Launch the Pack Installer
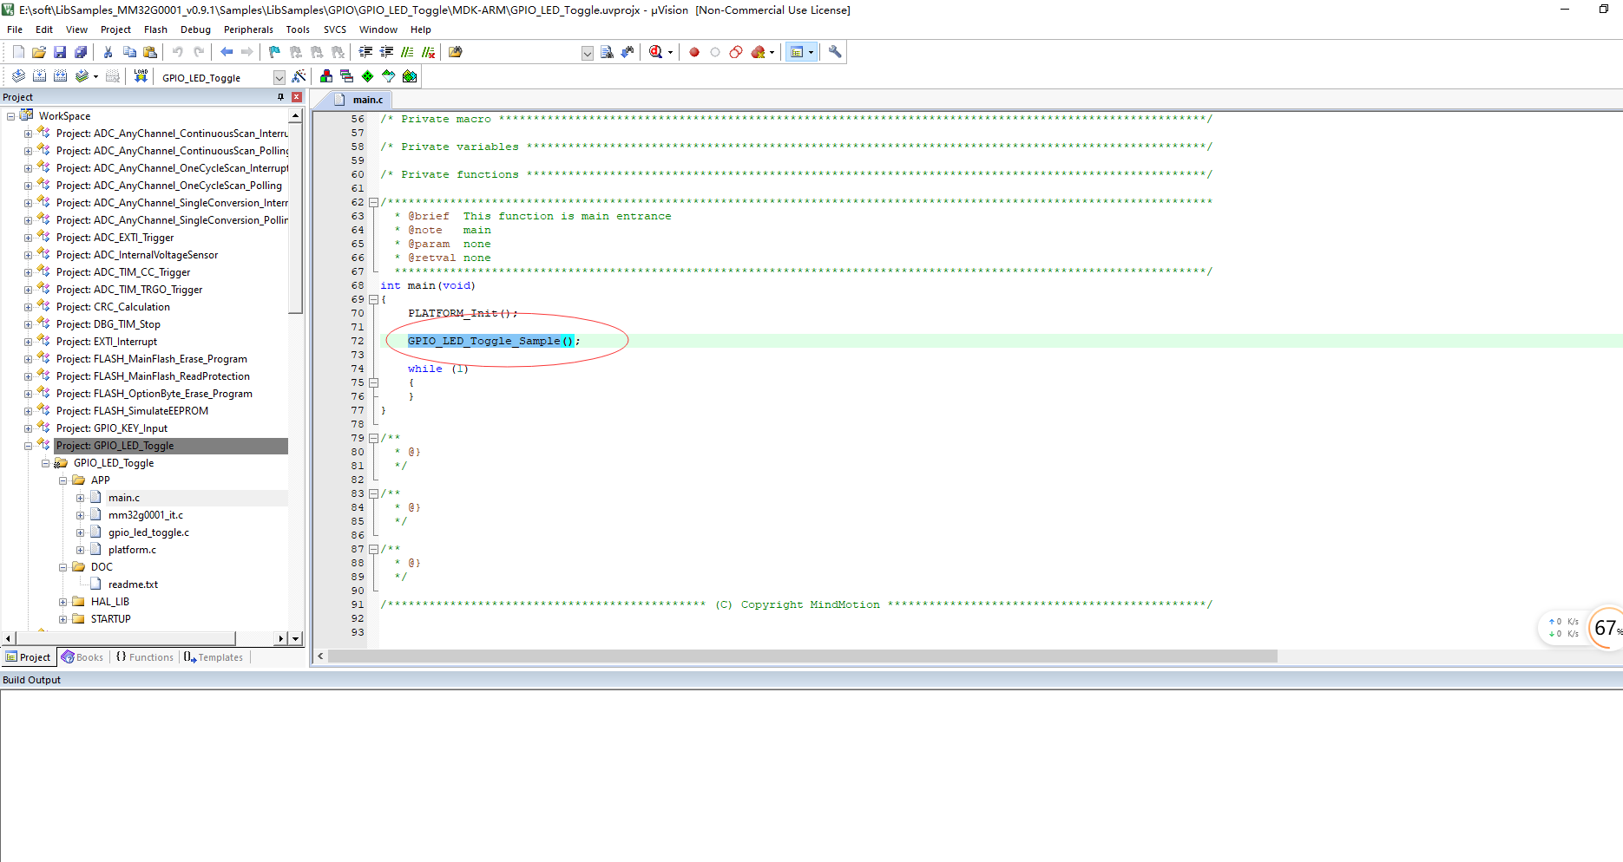The image size is (1623, 862). 410,76
